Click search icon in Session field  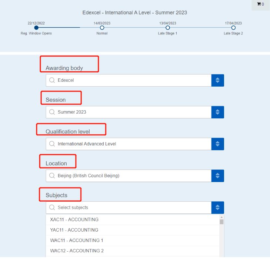52,112
